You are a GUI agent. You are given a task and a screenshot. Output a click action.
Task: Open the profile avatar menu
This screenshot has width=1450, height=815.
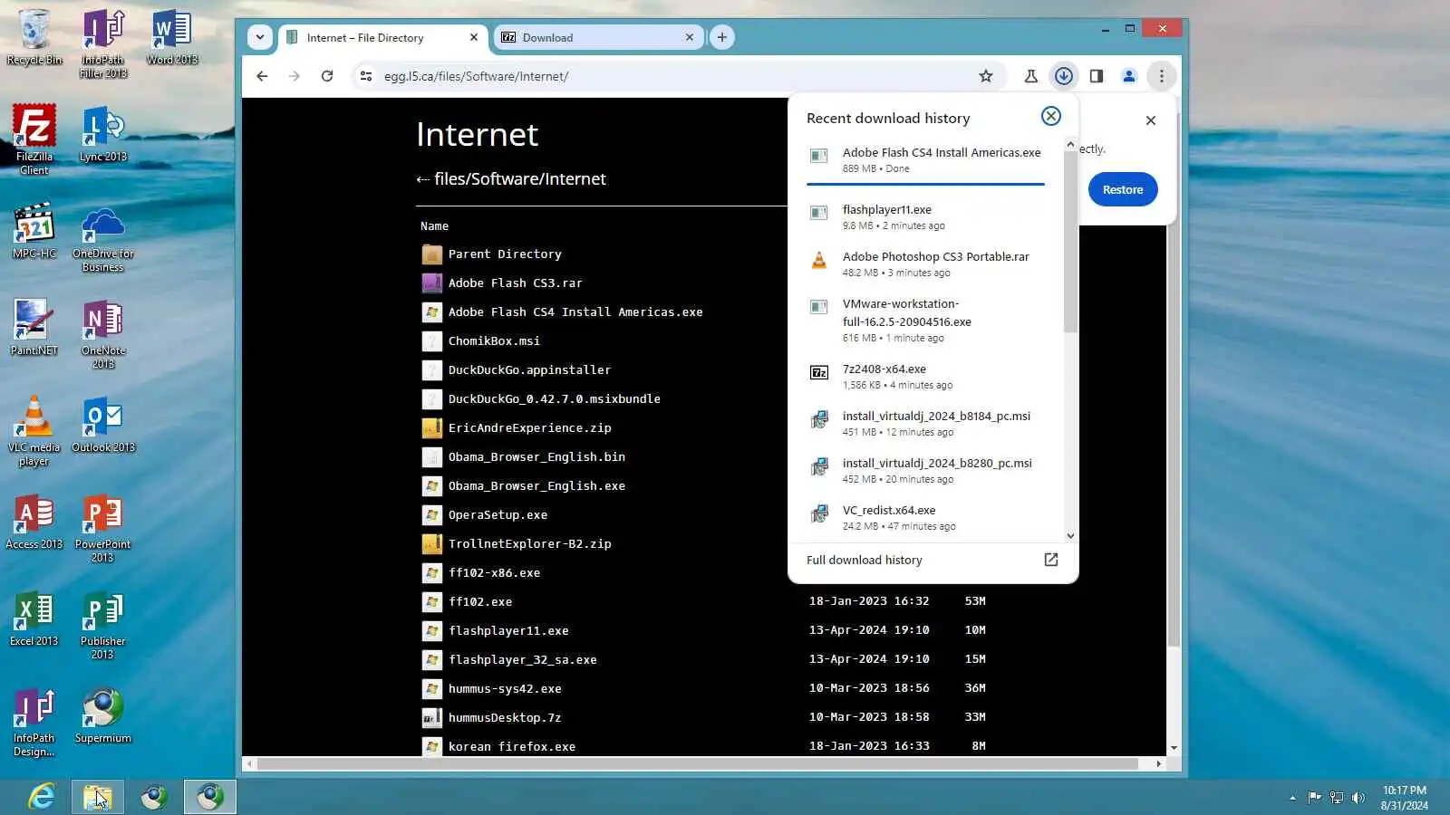pos(1129,76)
